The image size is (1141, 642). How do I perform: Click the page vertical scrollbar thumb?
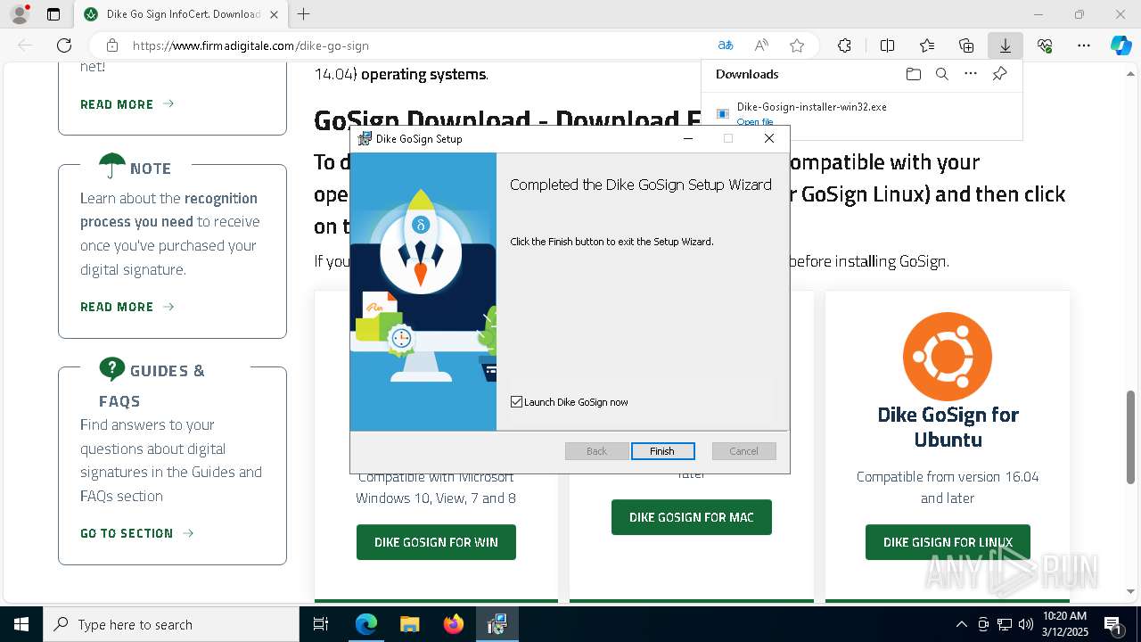click(1131, 437)
